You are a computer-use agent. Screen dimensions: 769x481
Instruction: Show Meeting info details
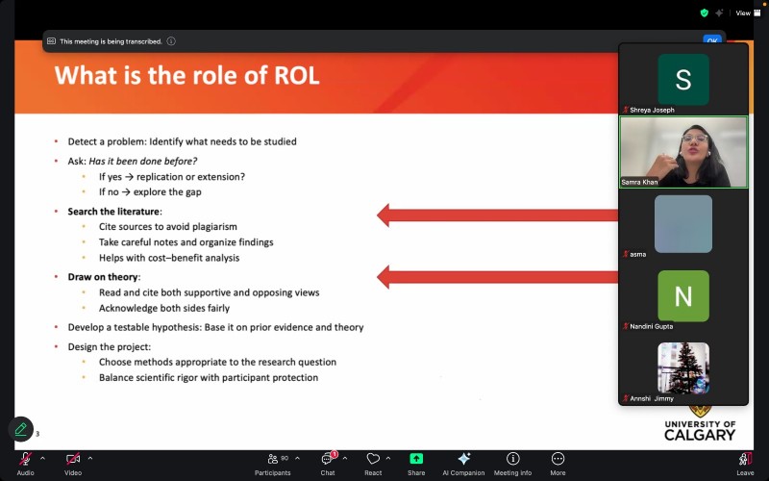point(512,461)
